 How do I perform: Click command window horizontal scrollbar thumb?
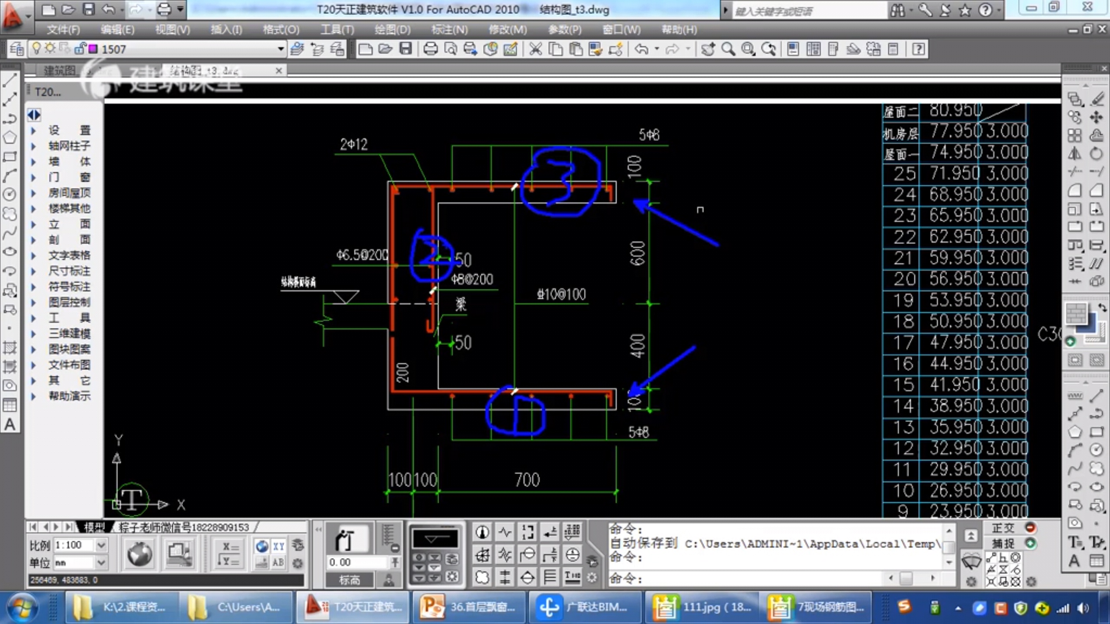[907, 578]
